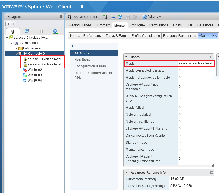
Task: Click the sa-esxi-01 host warning icon
Action: click(25, 59)
